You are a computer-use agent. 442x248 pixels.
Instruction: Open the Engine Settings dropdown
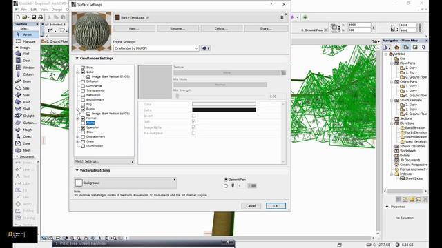[156, 48]
